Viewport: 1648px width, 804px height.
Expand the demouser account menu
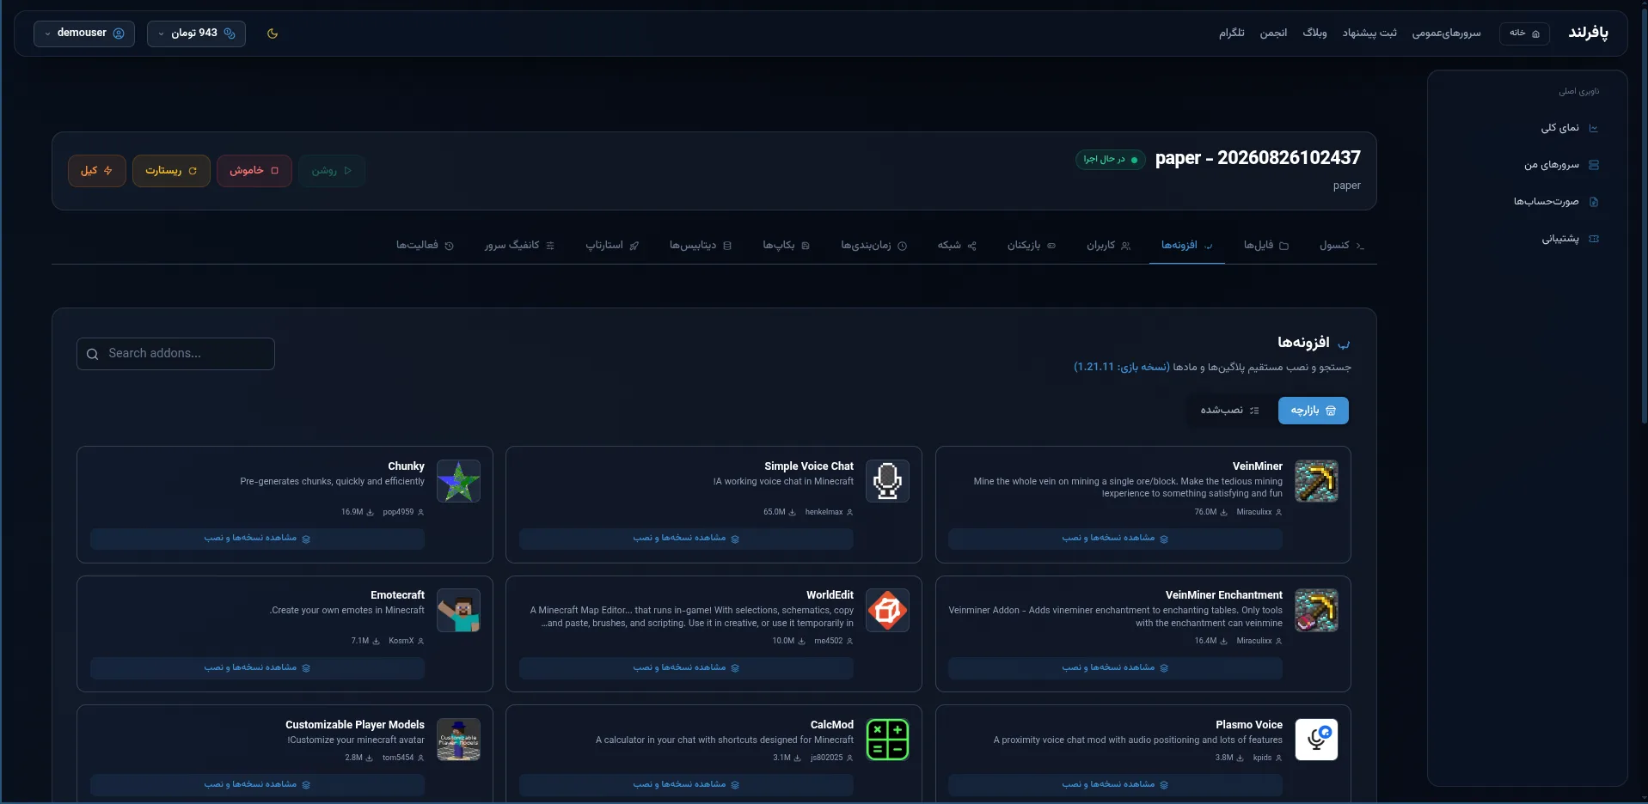84,33
